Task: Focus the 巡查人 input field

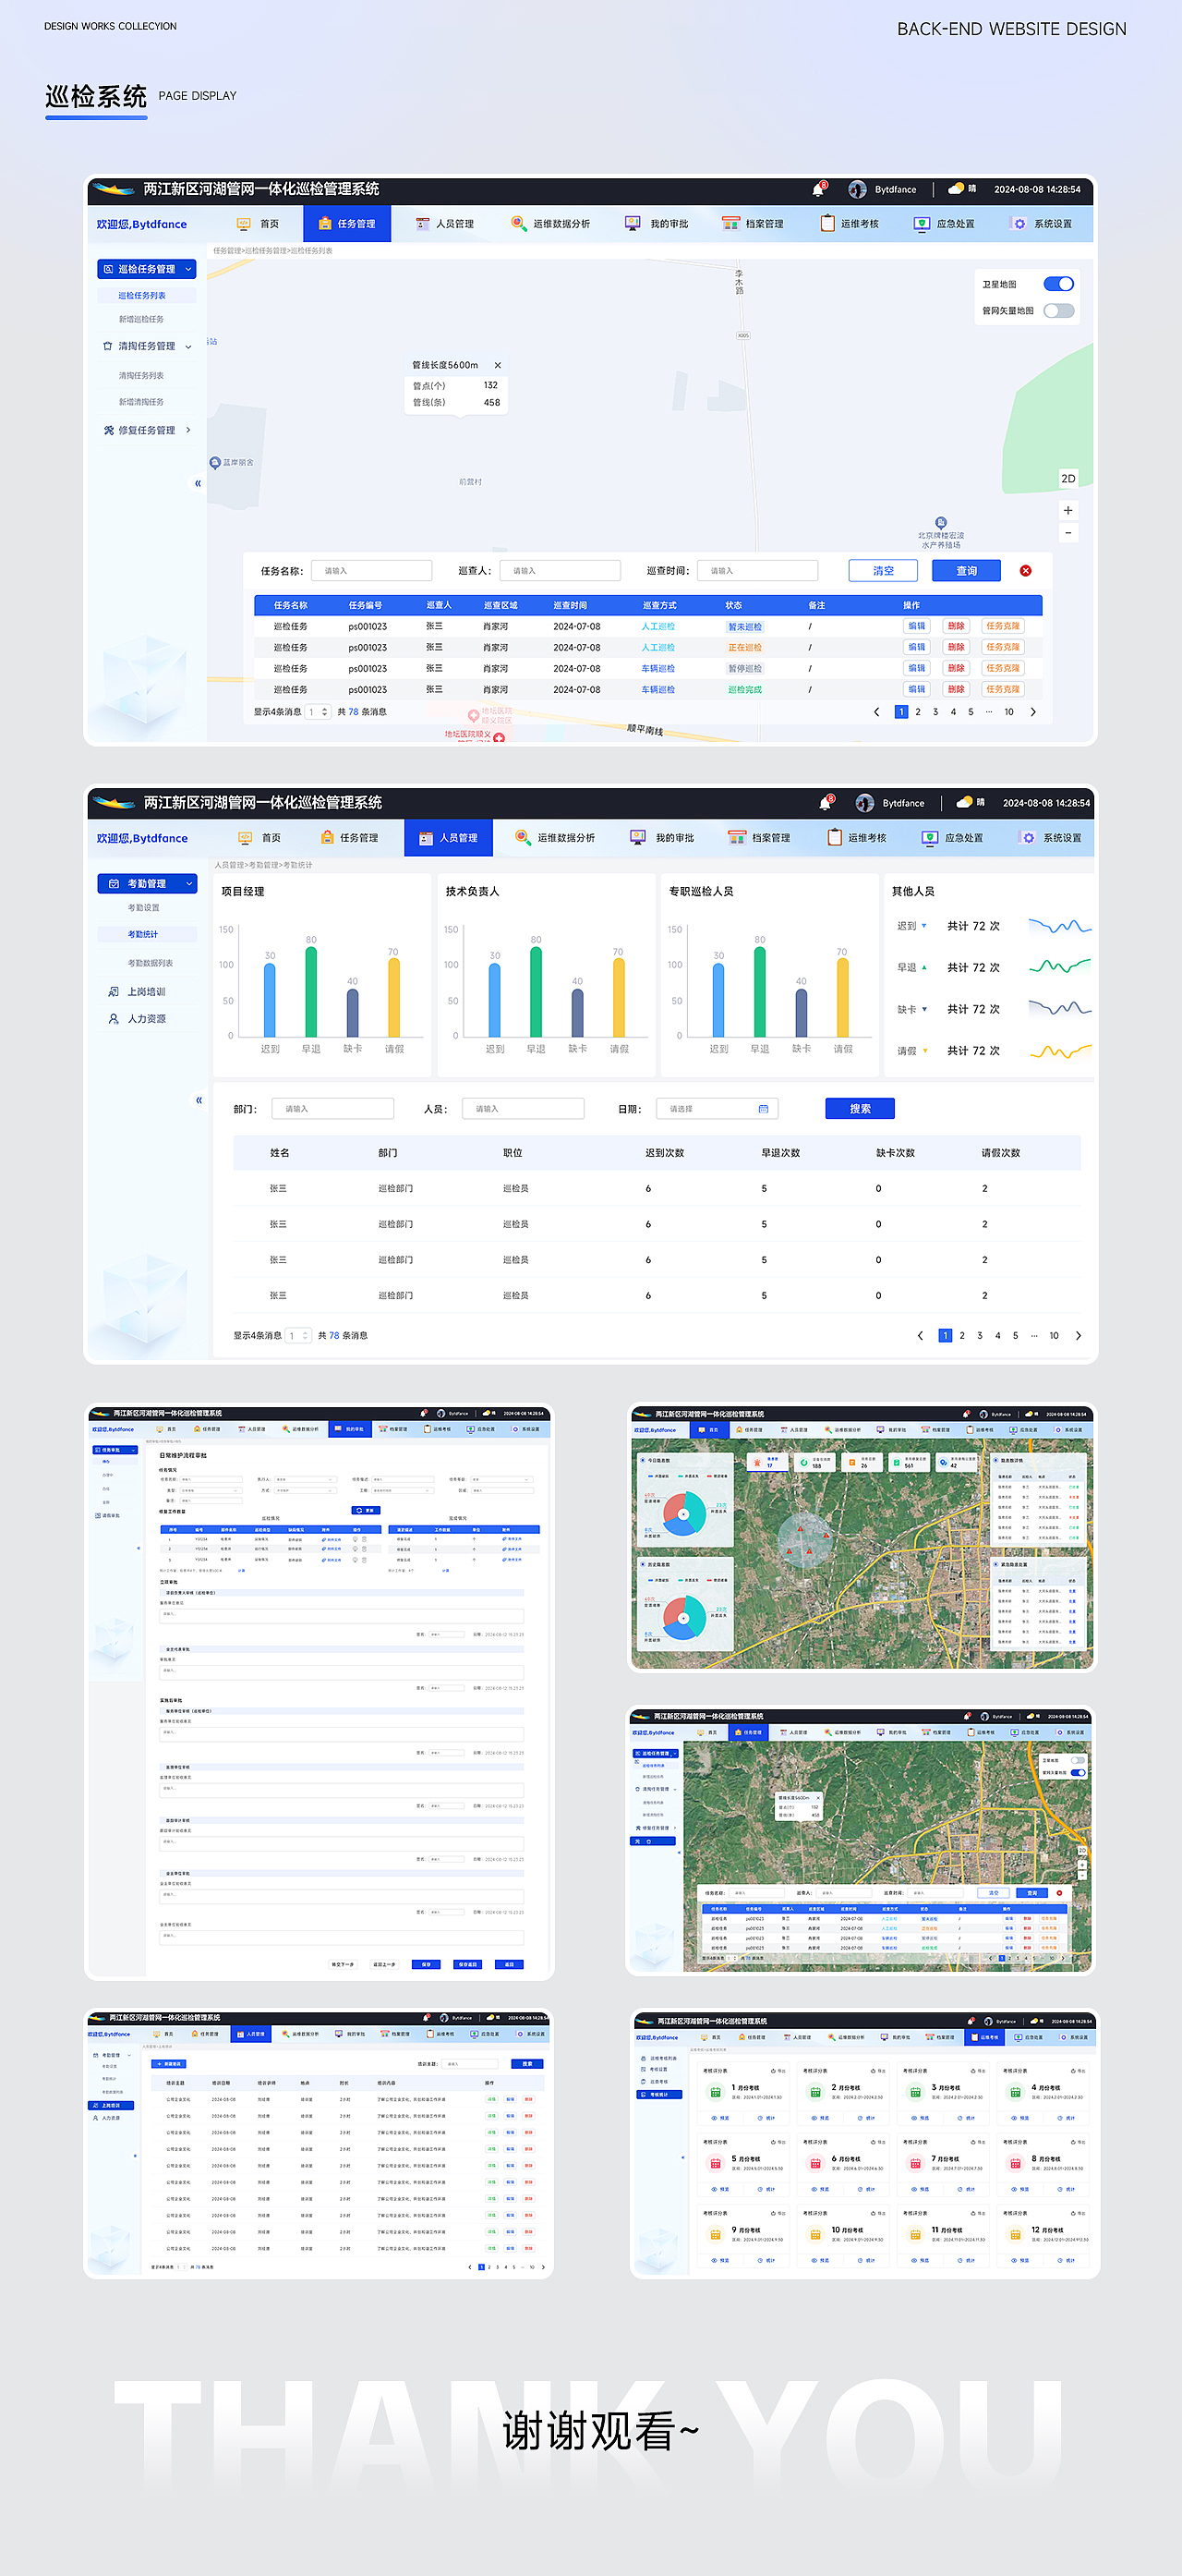Action: [x=560, y=571]
